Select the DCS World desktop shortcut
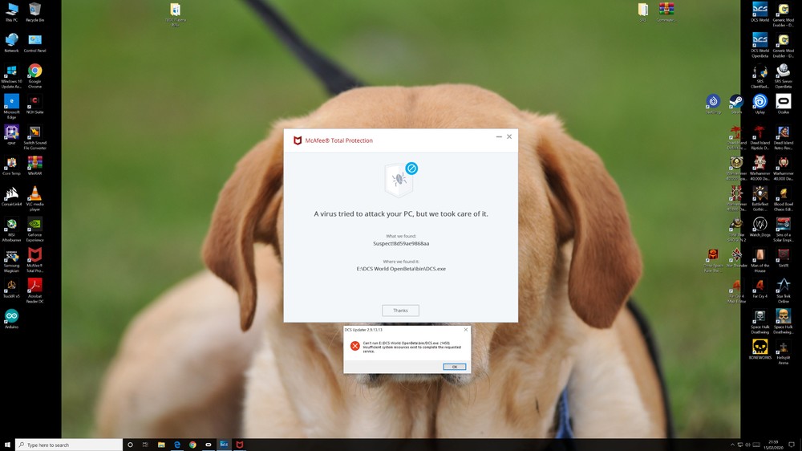This screenshot has width=802, height=451. coord(759,12)
